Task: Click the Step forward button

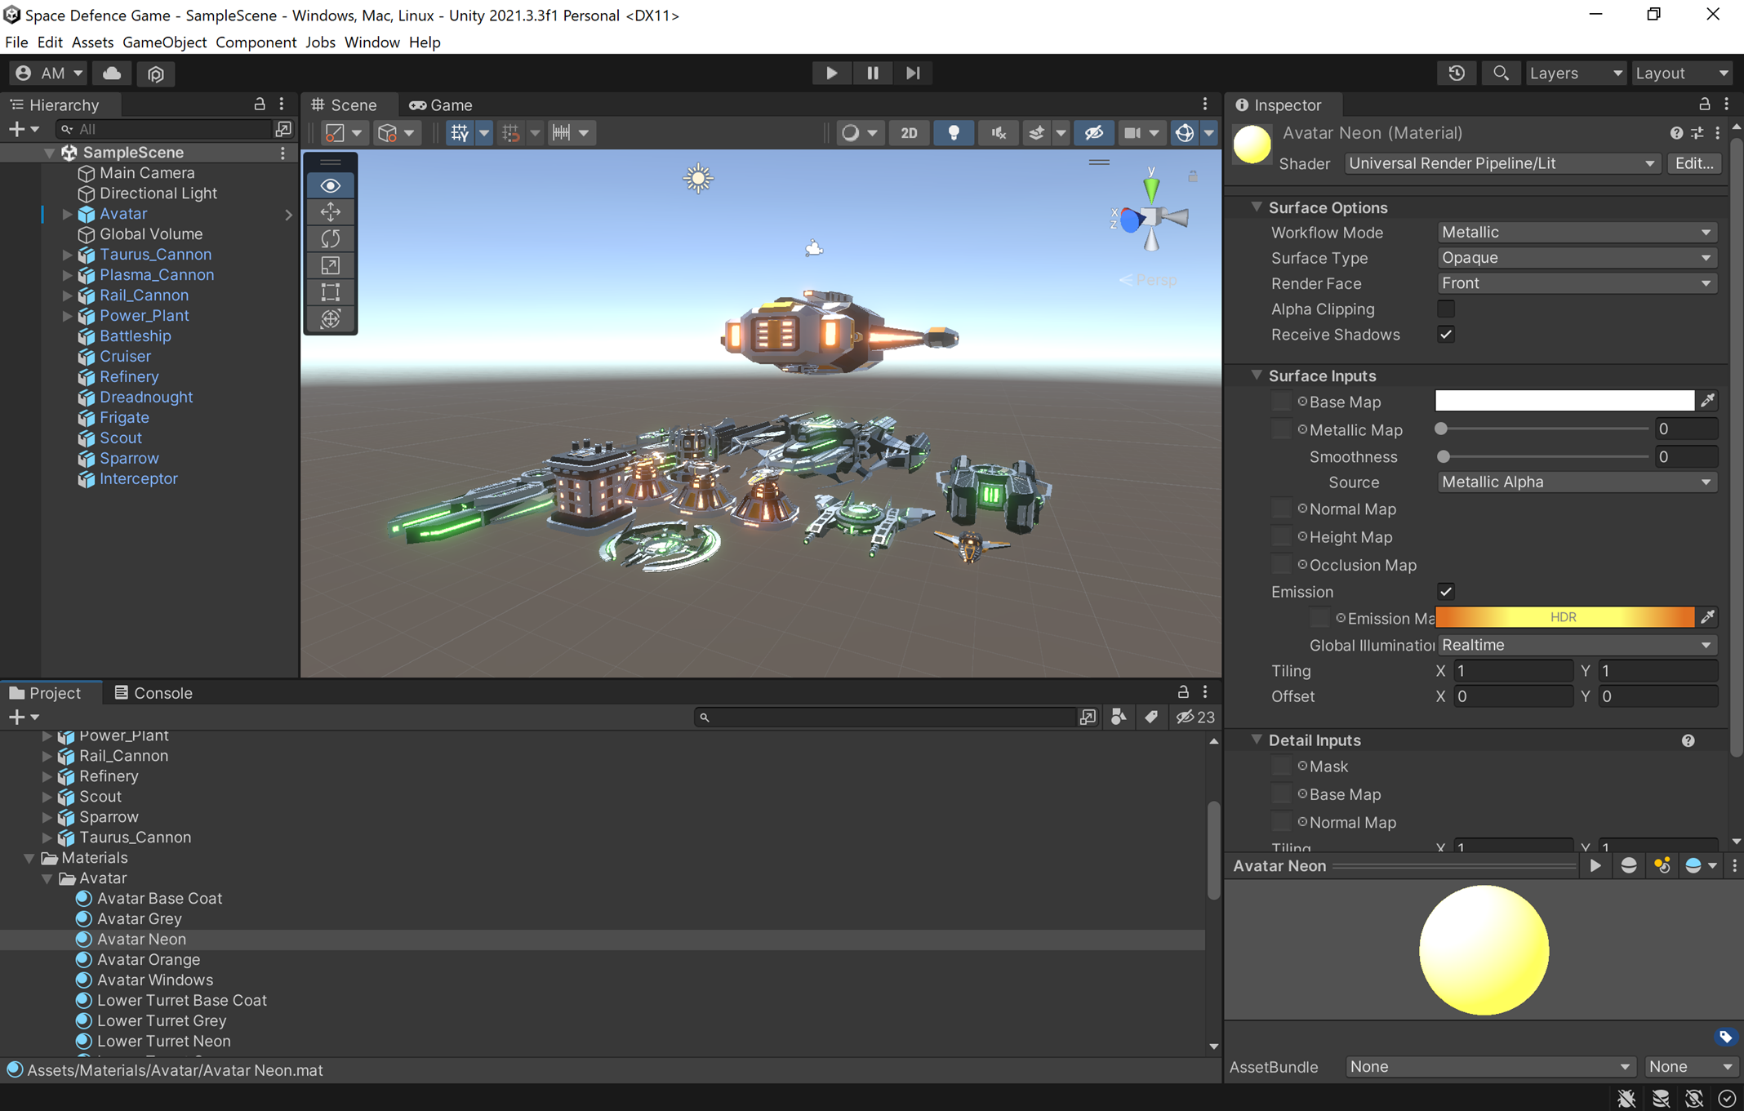Action: pyautogui.click(x=913, y=73)
